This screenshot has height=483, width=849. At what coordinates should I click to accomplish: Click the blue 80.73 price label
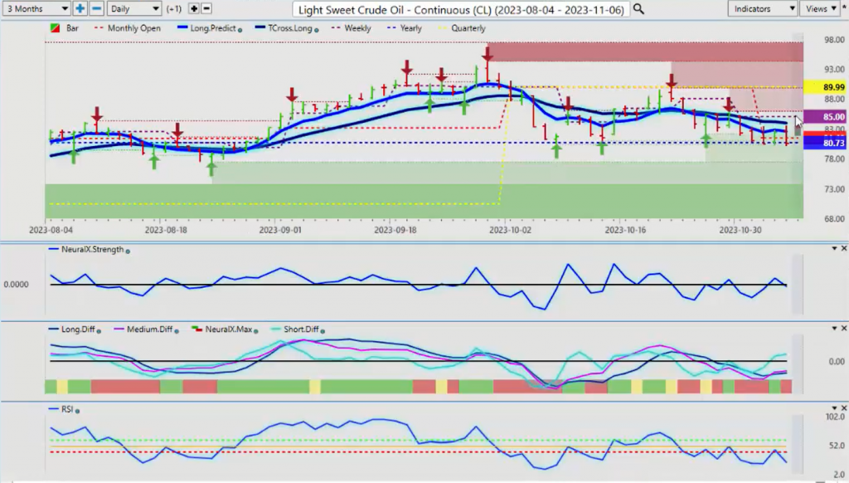pos(825,143)
